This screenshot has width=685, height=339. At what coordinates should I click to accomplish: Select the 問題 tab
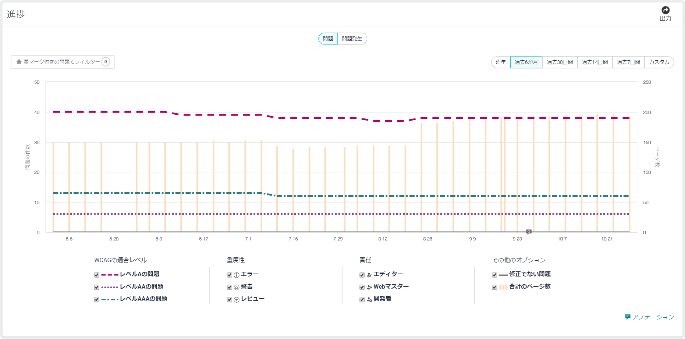click(328, 39)
